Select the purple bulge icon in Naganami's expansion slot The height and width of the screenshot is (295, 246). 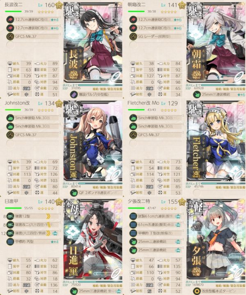[74, 94]
